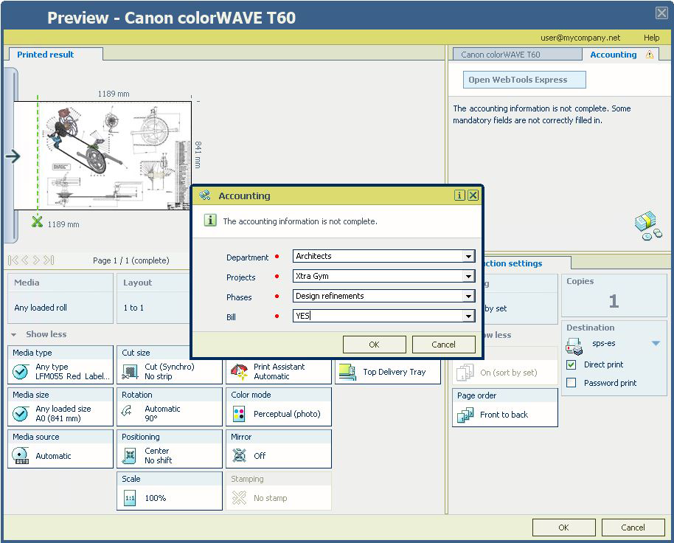
Task: Click the Bill input field
Action: coord(378,316)
